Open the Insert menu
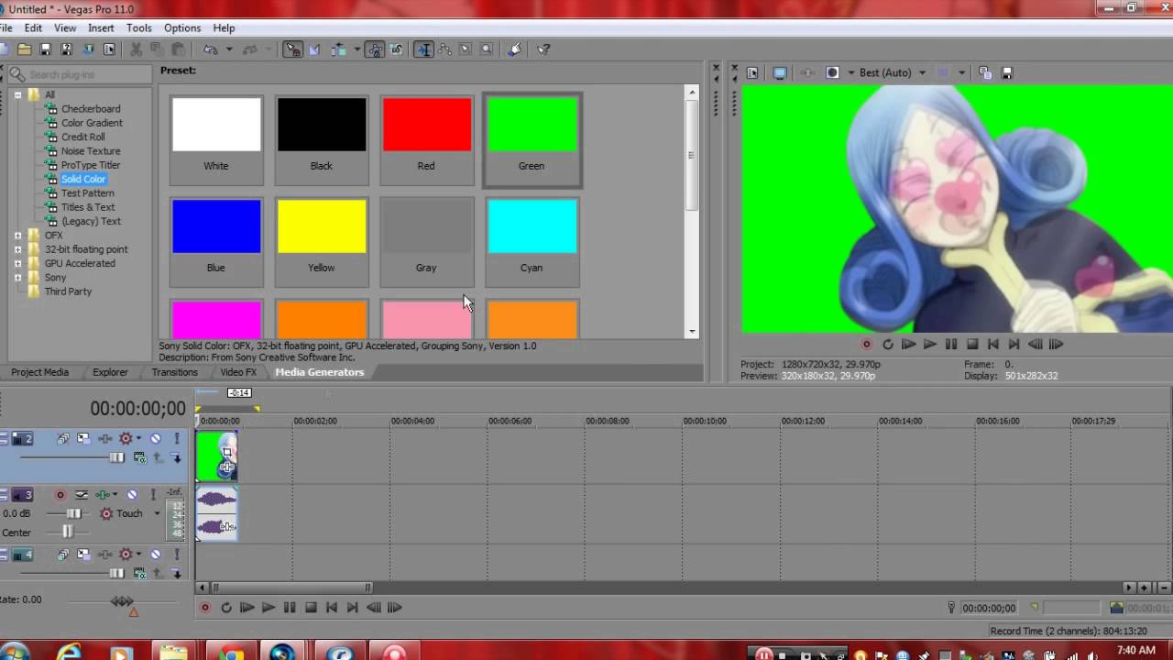This screenshot has height=660, width=1173. pyautogui.click(x=101, y=28)
